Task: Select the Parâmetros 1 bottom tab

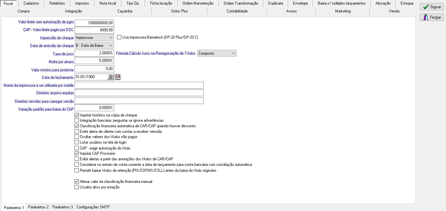Action: coord(14,207)
